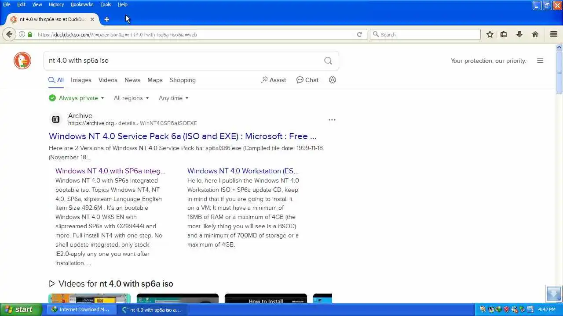The image size is (563, 316).
Task: Expand the Any time filter
Action: point(174,98)
